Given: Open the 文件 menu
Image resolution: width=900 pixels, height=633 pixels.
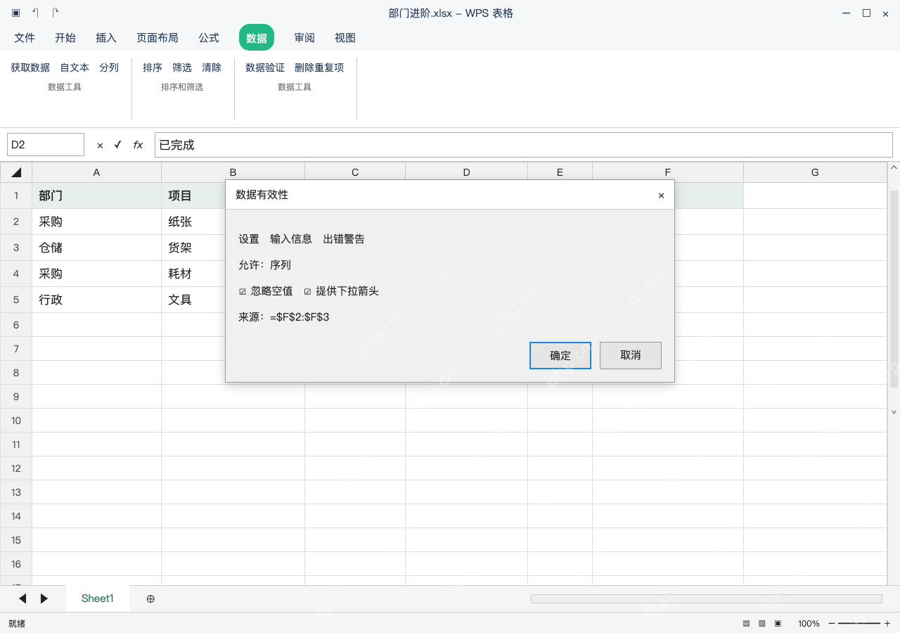Looking at the screenshot, I should tap(25, 38).
